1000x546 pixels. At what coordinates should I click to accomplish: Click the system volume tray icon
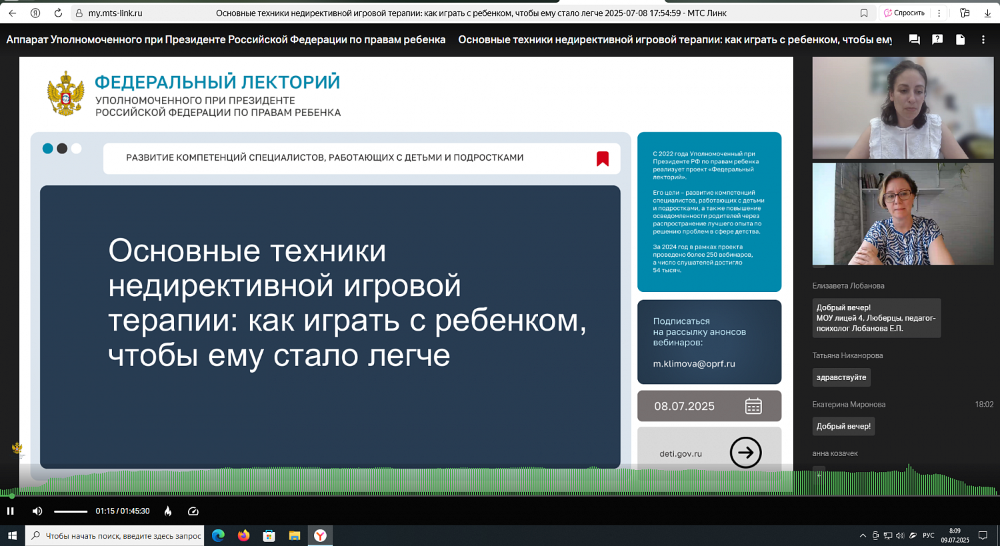tap(900, 535)
